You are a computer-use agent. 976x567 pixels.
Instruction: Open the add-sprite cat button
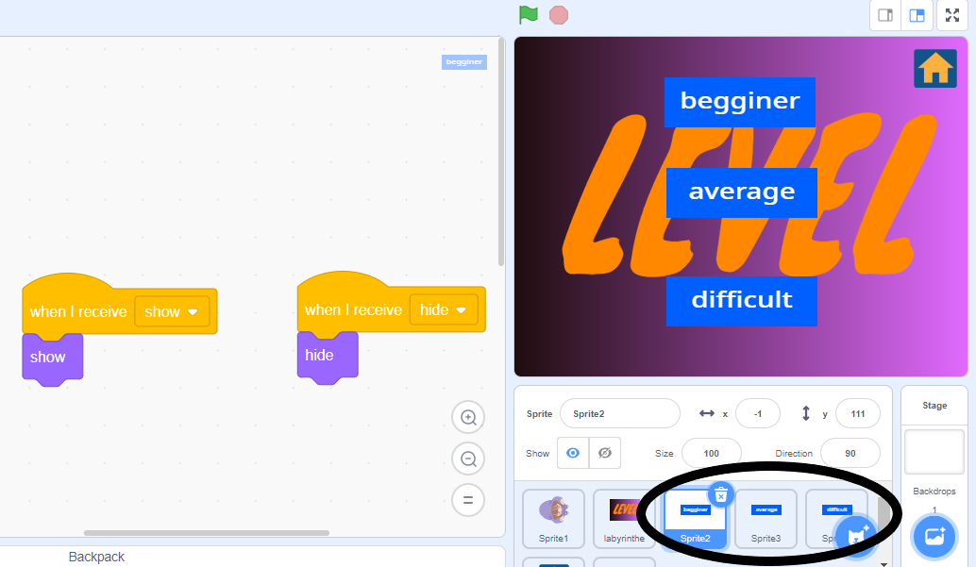pos(855,536)
